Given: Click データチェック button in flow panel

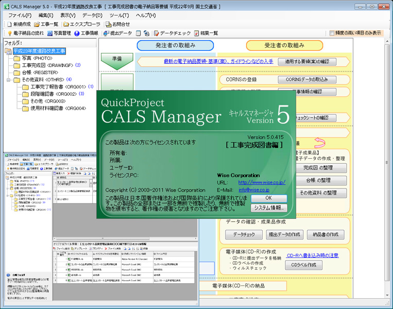Looking at the screenshot, I should tap(244, 234).
